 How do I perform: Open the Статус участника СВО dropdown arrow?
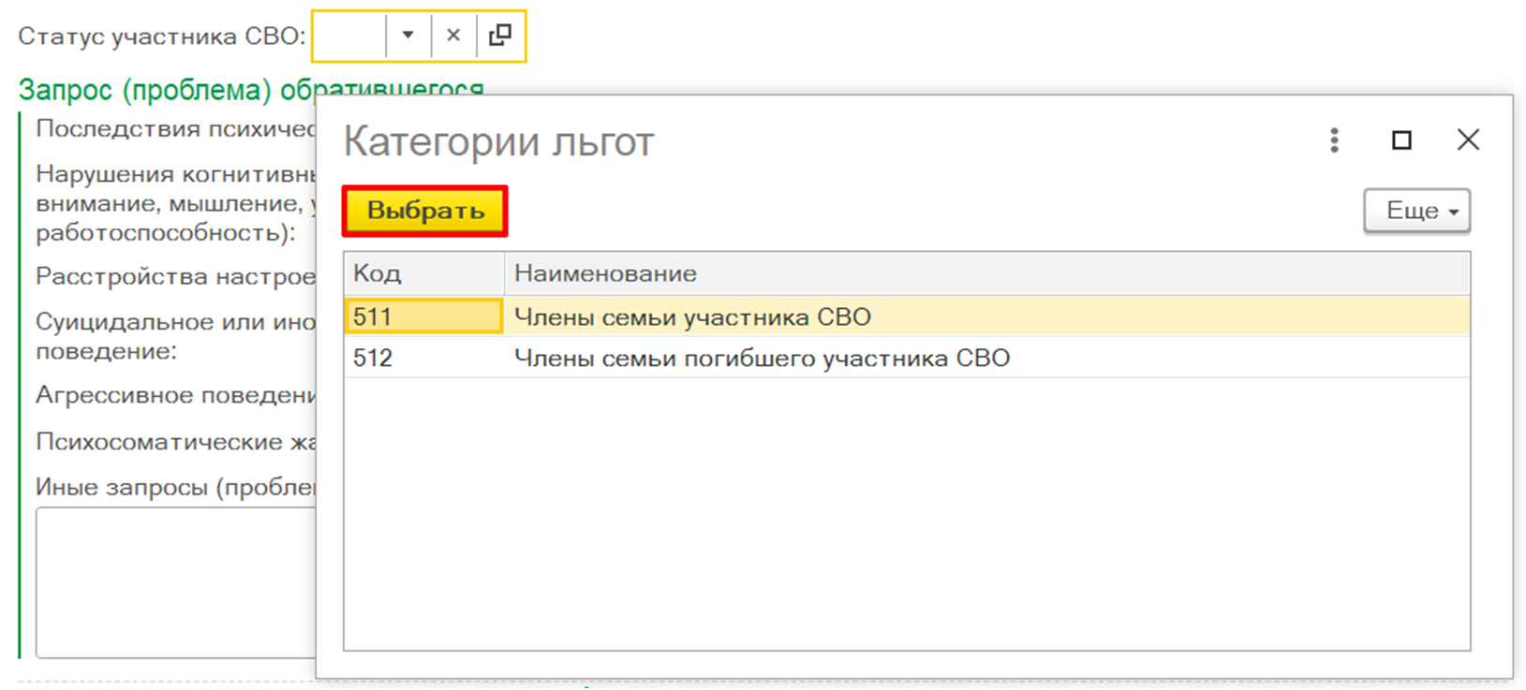point(407,36)
